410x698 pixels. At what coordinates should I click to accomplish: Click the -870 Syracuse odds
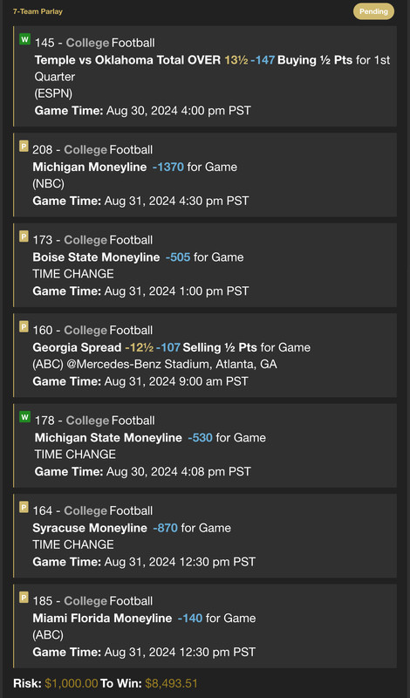(x=165, y=528)
